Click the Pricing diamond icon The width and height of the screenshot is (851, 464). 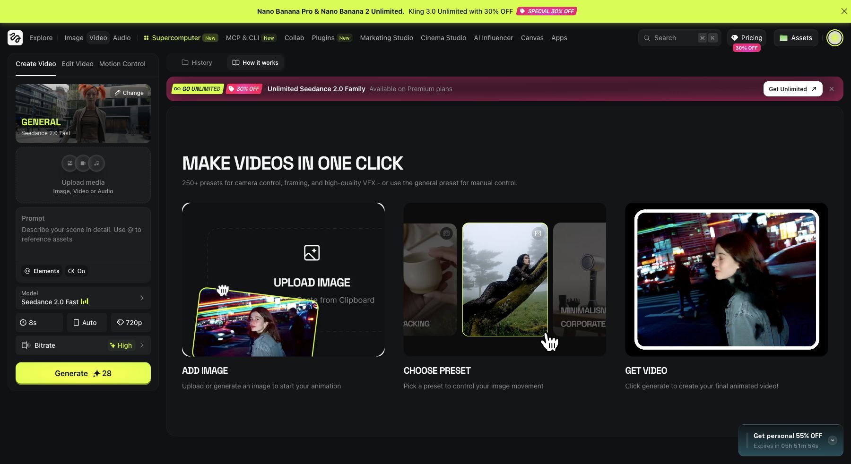coord(735,38)
